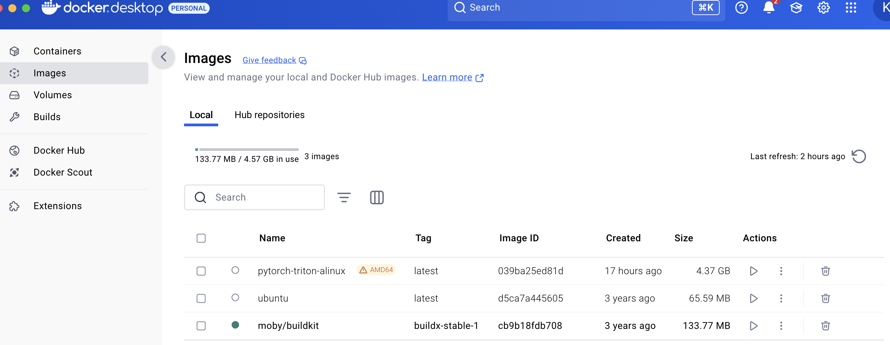This screenshot has height=345, width=890.
Task: Open more actions for moby/buildkit image
Action: [781, 325]
